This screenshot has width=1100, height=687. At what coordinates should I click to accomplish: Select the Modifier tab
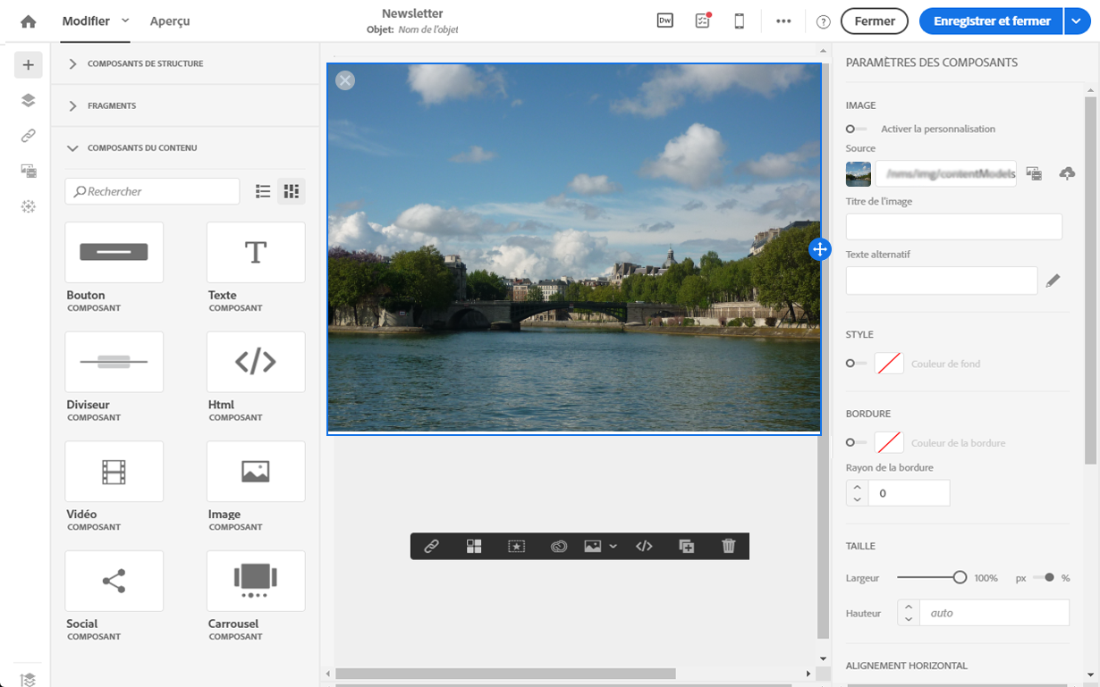[87, 21]
